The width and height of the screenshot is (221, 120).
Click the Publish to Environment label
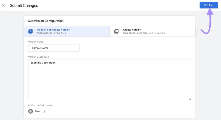(40, 105)
